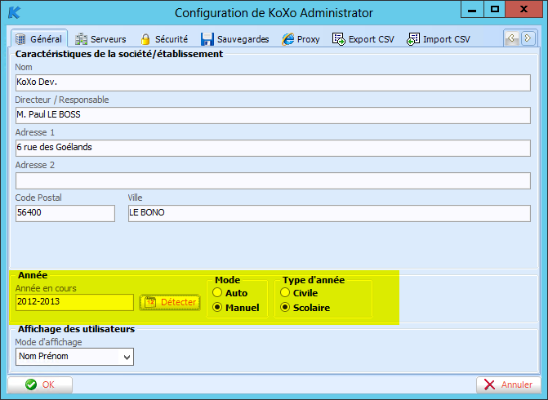Click the KoXo logo in title bar
The width and height of the screenshot is (548, 400).
15,12
